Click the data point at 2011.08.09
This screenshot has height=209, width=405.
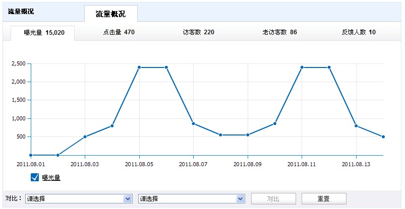[248, 135]
